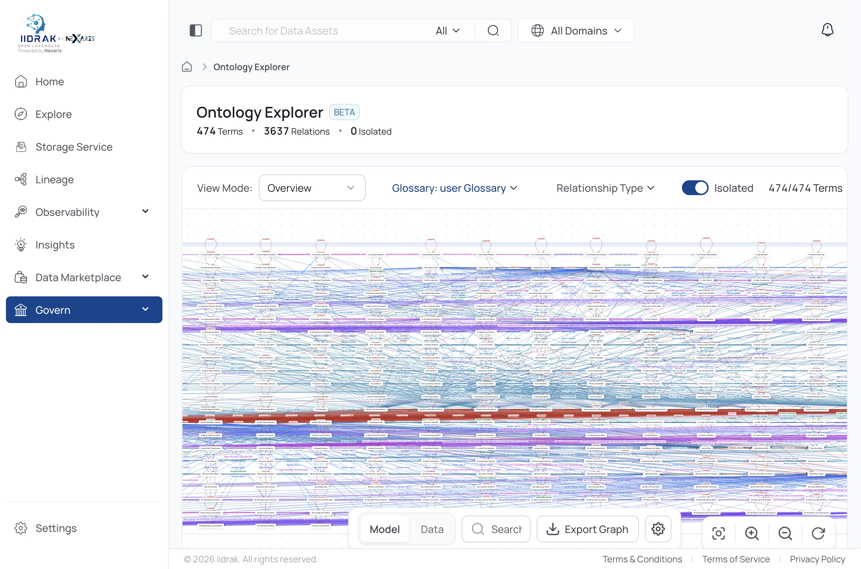This screenshot has width=861, height=569.
Task: Refresh the graph layout
Action: tap(818, 533)
